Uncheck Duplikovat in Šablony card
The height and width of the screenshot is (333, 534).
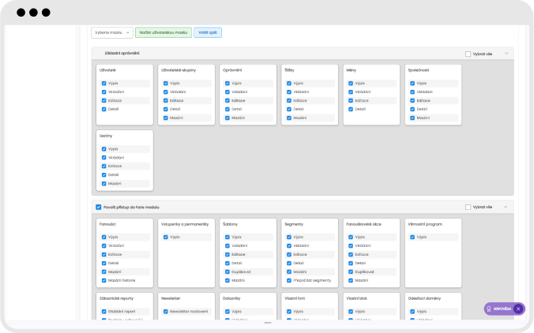228,271
